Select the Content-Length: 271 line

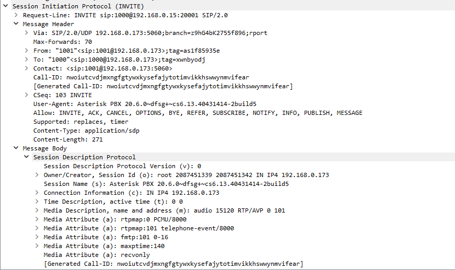68,139
